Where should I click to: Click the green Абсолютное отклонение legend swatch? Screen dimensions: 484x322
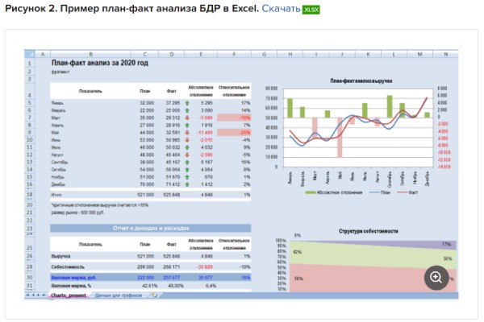click(311, 193)
